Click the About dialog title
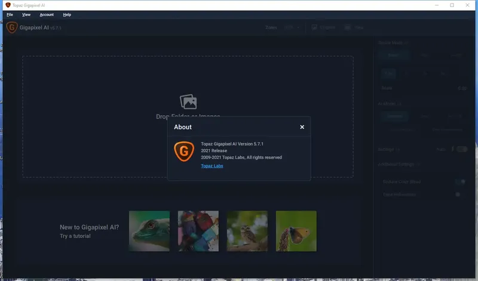478x281 pixels. [183, 127]
